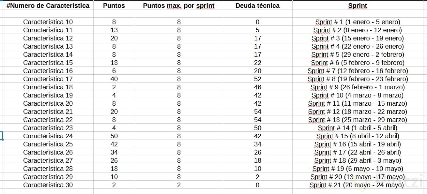Screen dimensions: 427x194
Task: Select the 'Característica 21' cell
Action: (48, 112)
